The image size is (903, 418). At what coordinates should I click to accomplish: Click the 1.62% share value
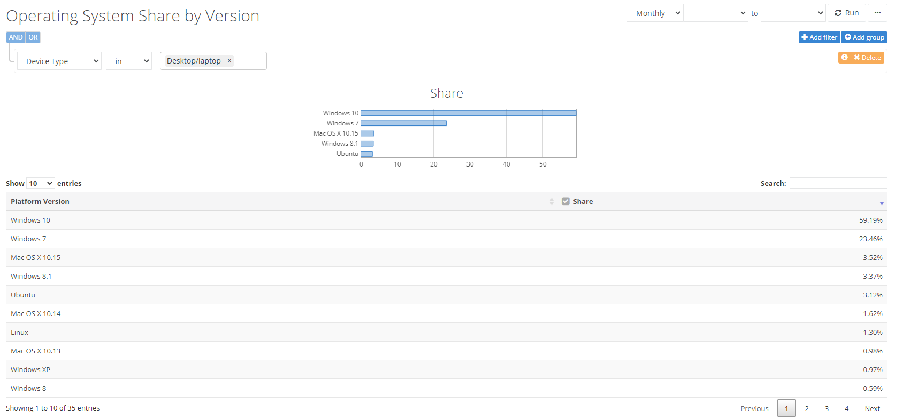873,313
